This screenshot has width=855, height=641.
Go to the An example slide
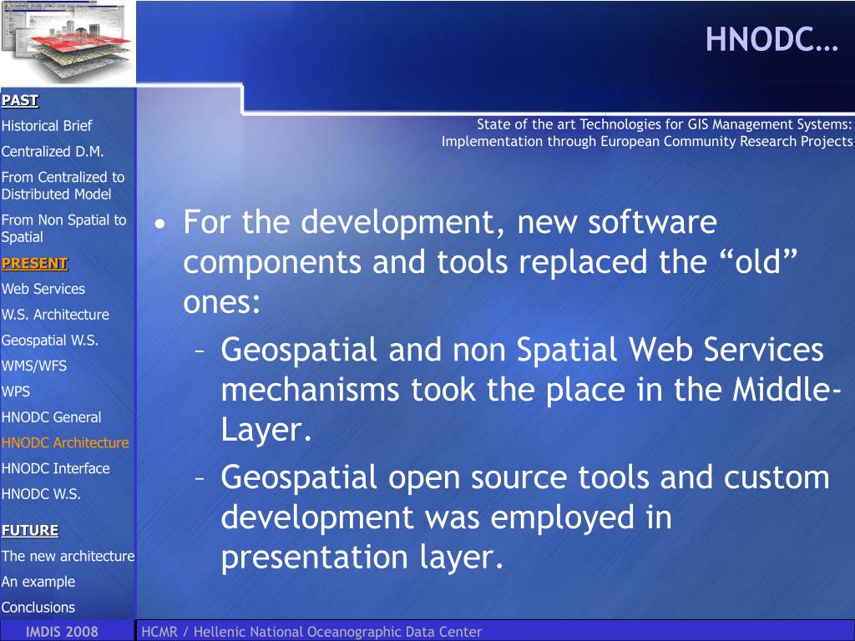[38, 582]
